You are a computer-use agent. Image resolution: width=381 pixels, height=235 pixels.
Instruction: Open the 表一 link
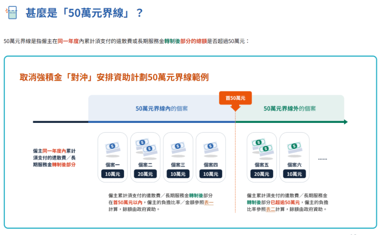click(x=209, y=202)
